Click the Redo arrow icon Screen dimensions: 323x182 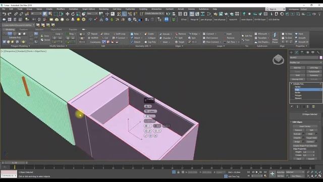(10, 14)
